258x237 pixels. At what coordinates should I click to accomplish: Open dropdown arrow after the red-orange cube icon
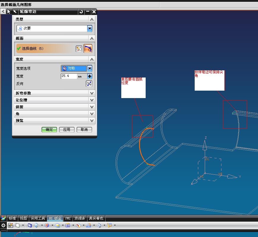(x=52, y=225)
